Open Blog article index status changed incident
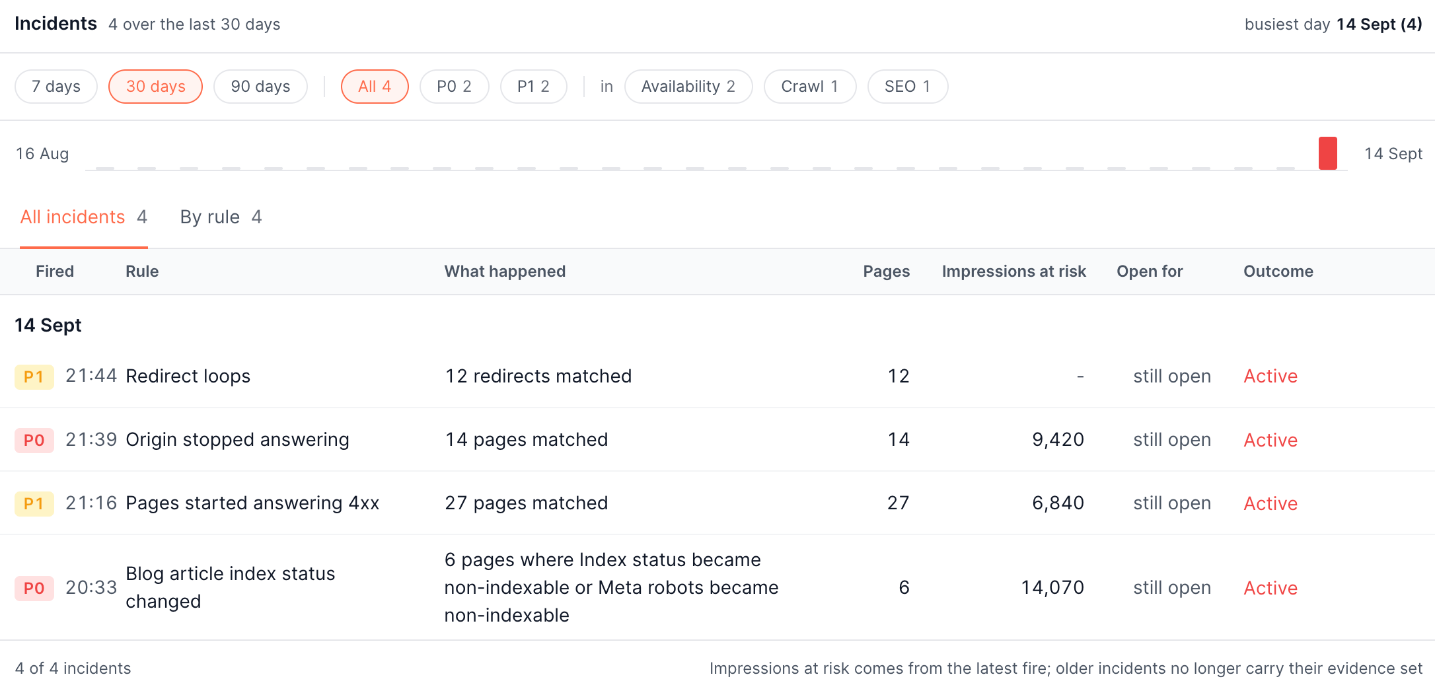Screen dimensions: 1435x687 click(x=717, y=587)
